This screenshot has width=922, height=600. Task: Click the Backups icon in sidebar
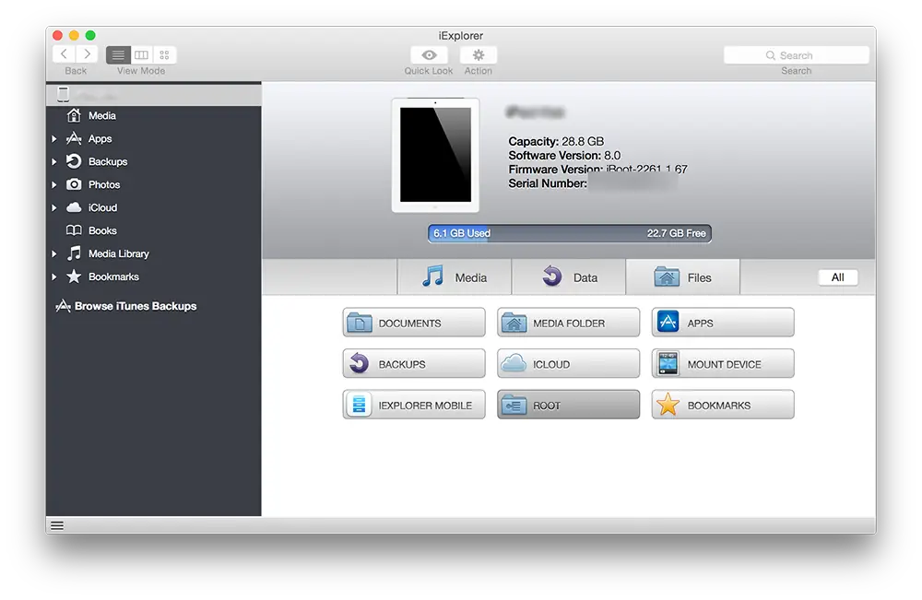click(74, 161)
